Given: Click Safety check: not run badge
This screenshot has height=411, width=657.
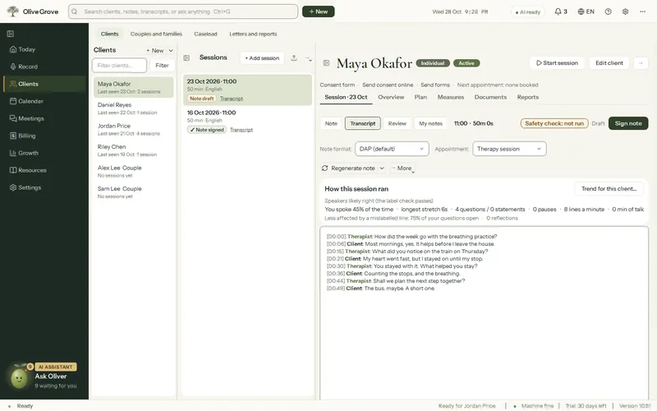Looking at the screenshot, I should [554, 123].
